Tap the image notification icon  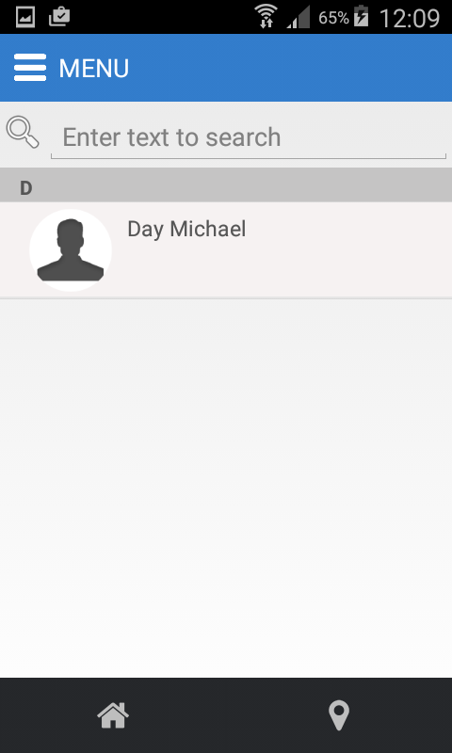[x=25, y=17]
